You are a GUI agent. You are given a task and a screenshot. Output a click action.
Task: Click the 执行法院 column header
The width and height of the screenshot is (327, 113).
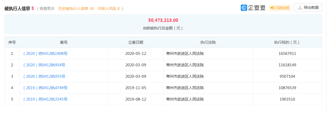point(208,42)
